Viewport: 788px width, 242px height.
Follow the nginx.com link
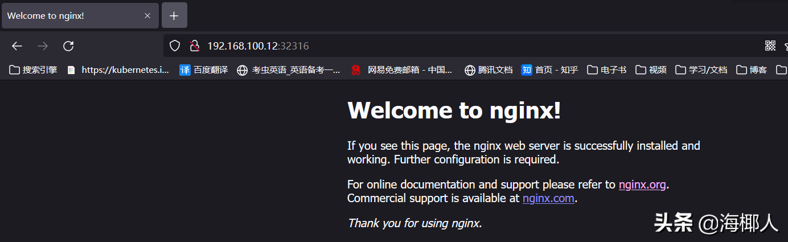click(x=548, y=198)
